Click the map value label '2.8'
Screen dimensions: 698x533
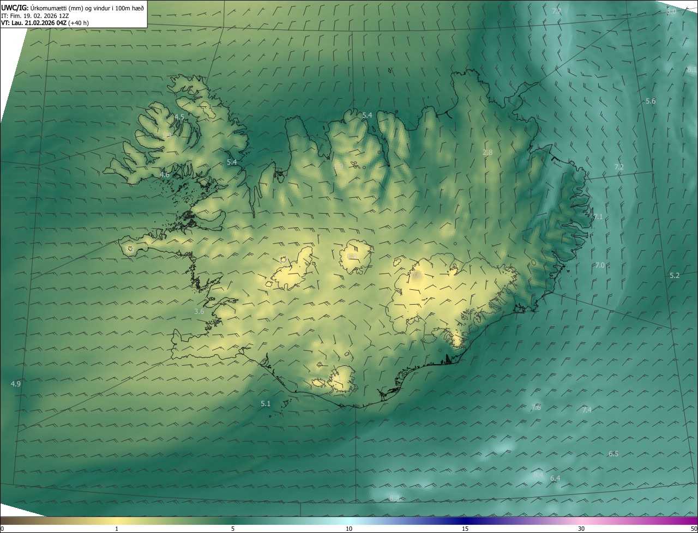click(x=488, y=153)
